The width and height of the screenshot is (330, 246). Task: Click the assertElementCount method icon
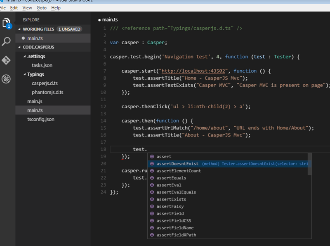click(152, 171)
